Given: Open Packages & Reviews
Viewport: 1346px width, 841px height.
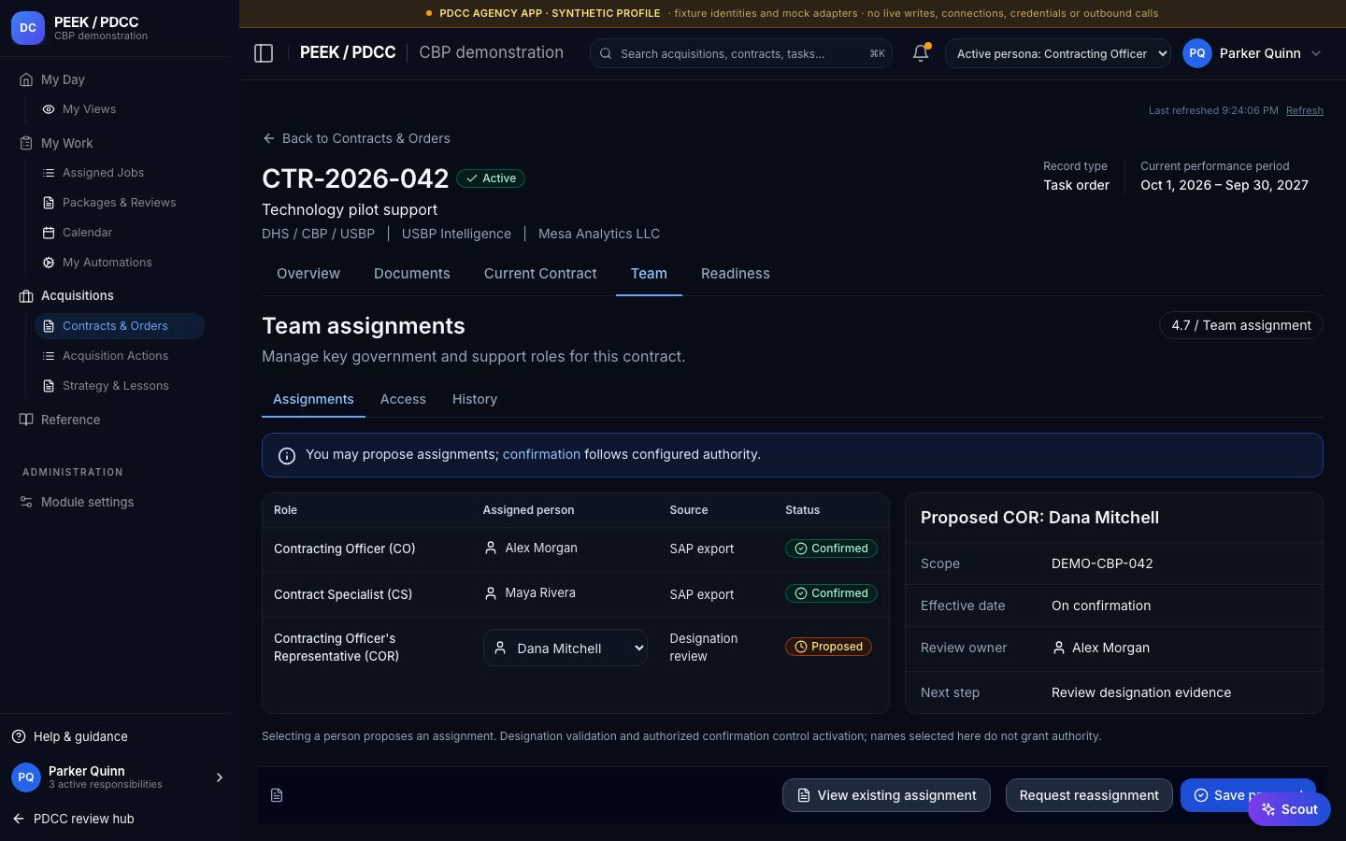Looking at the screenshot, I should [119, 203].
